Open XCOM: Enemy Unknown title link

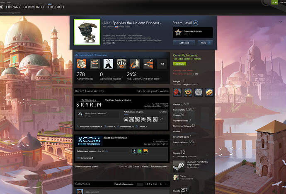[115, 138]
